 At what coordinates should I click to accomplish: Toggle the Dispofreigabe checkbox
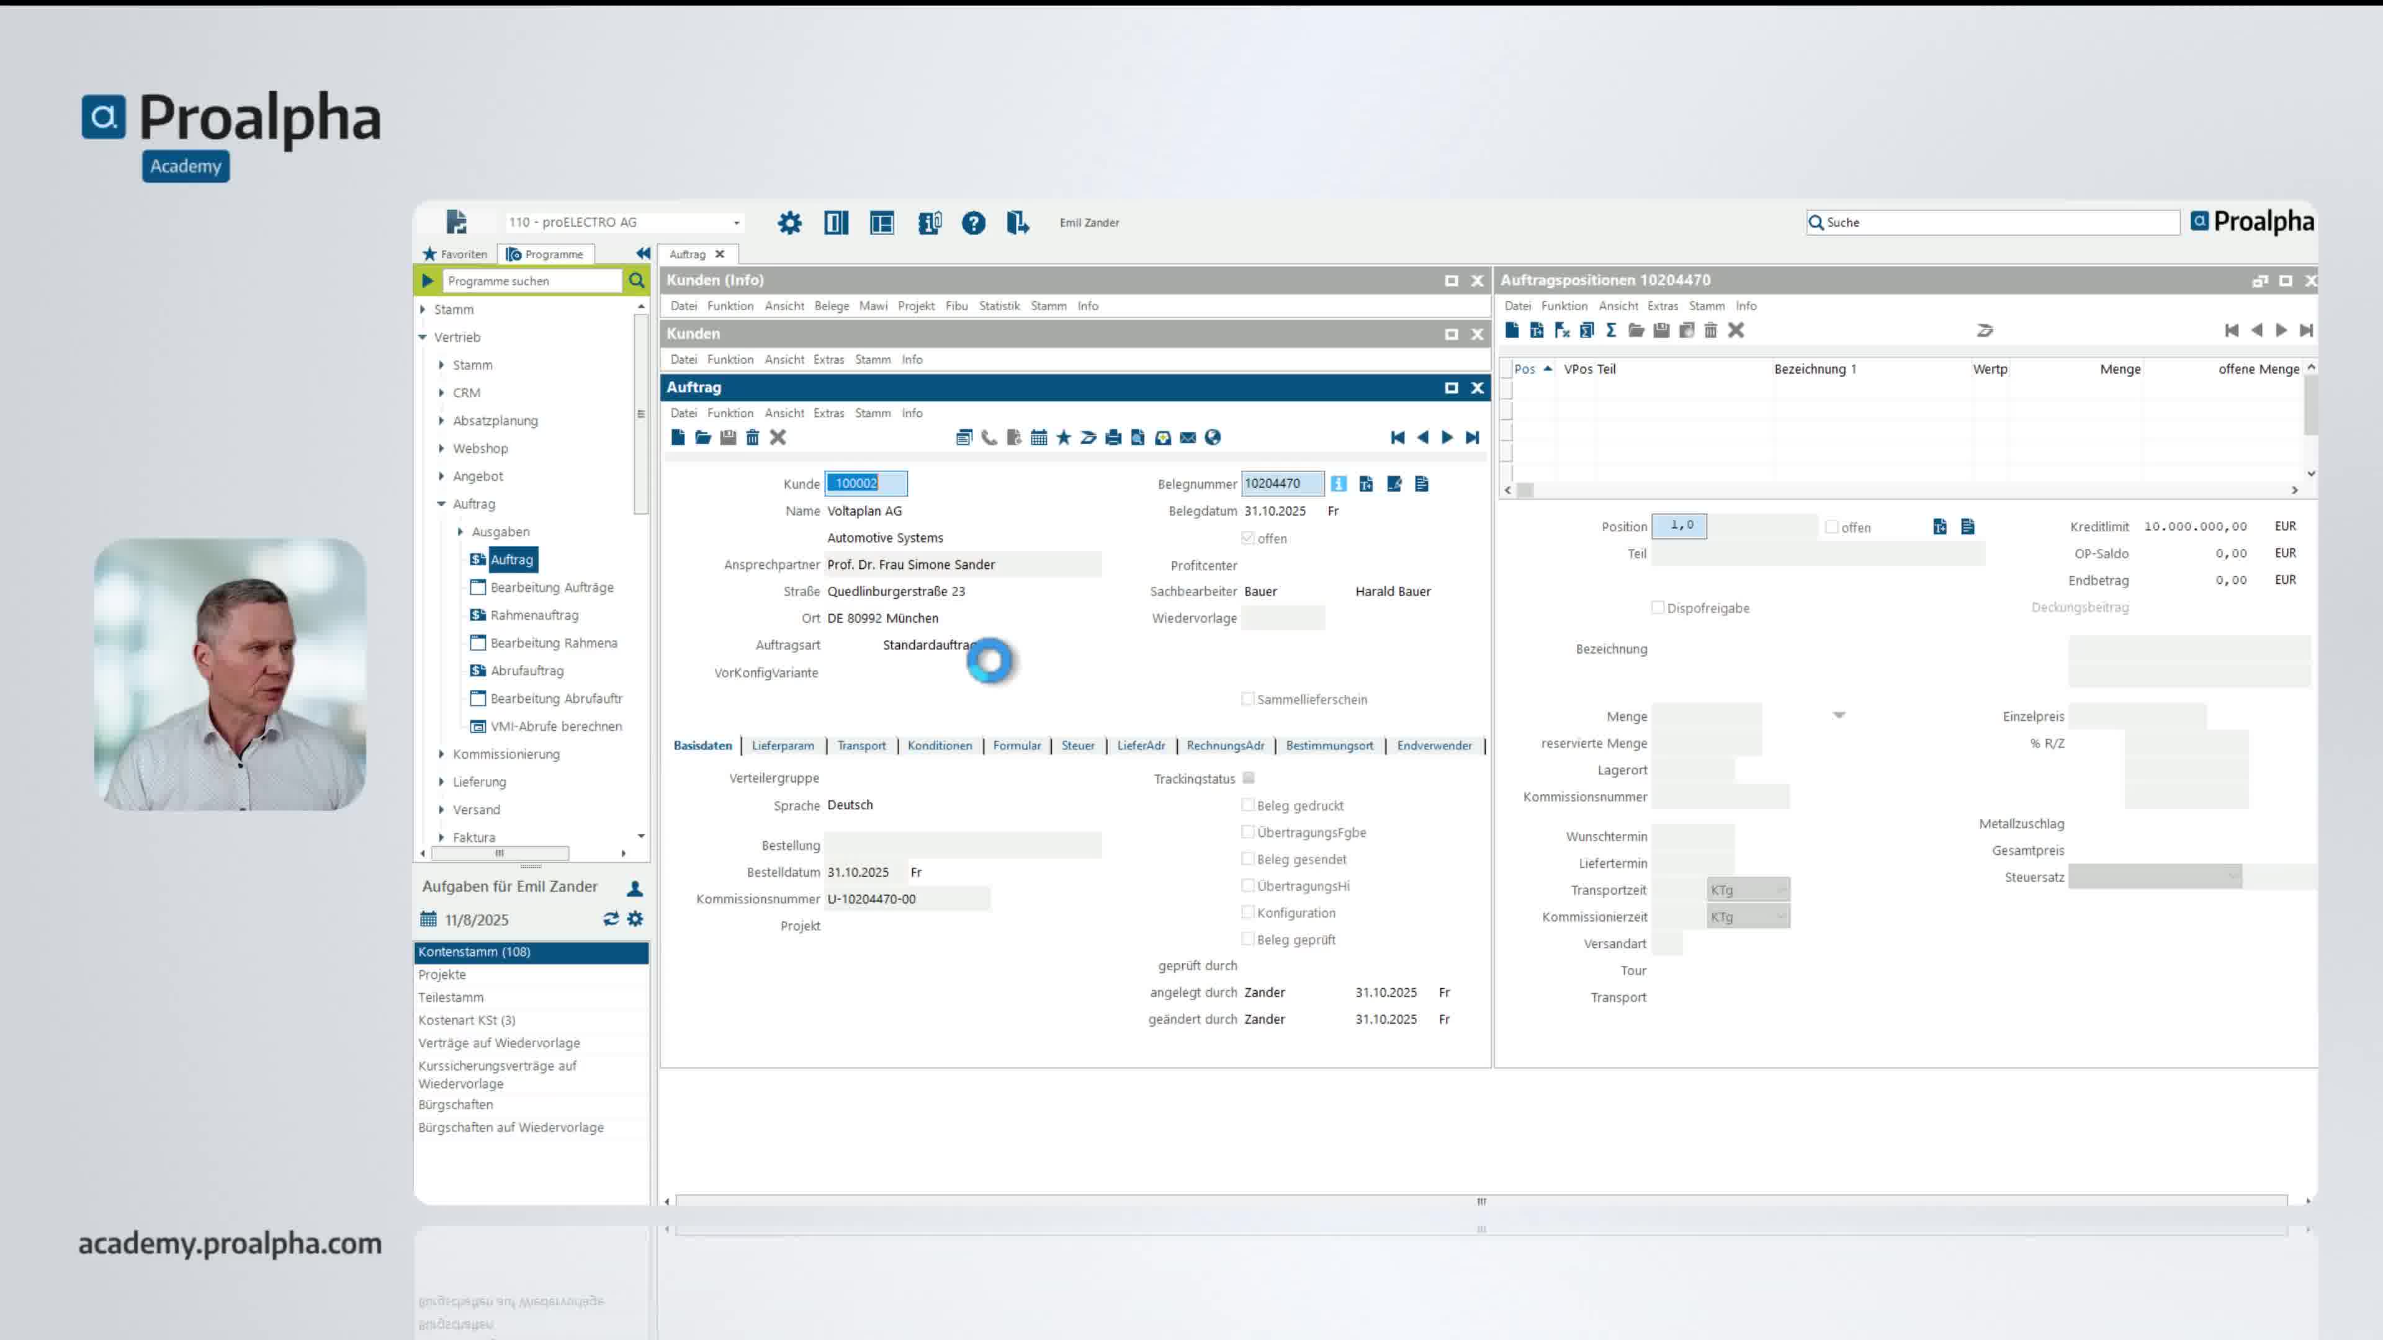(1657, 607)
